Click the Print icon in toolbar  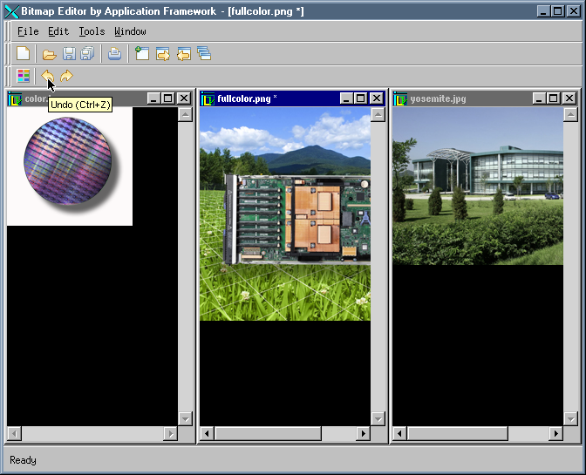click(x=114, y=54)
